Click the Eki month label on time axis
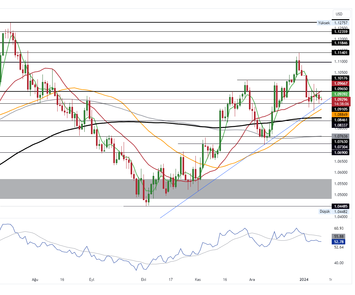 144,279
